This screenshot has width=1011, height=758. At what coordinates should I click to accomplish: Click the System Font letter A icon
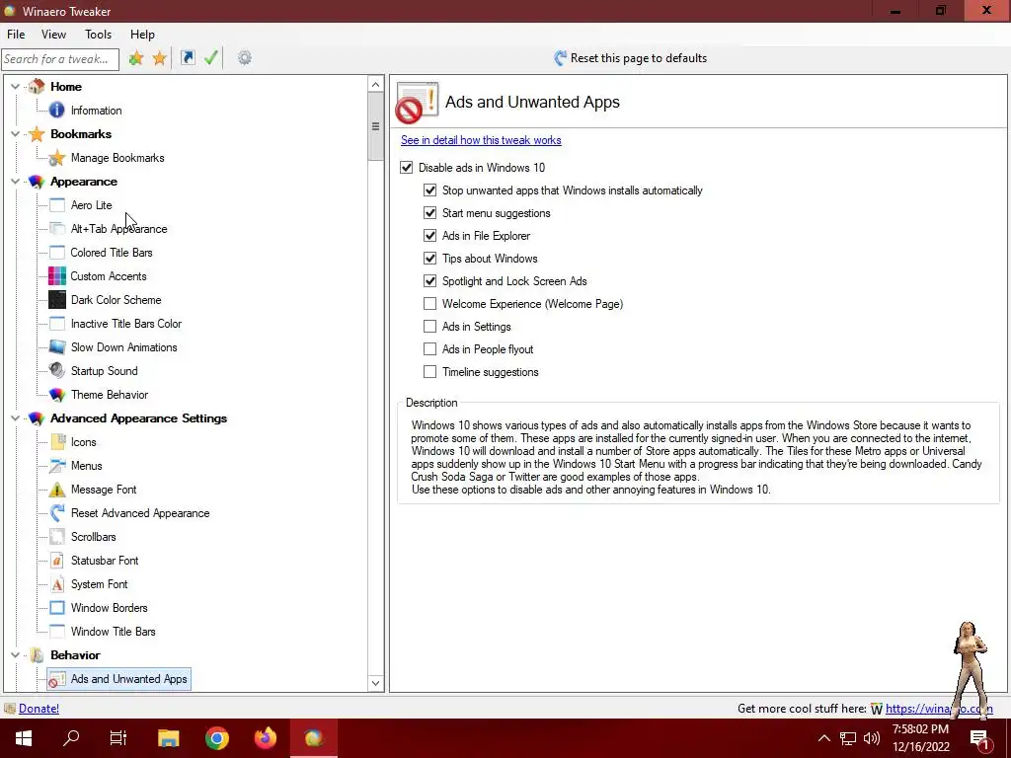pyautogui.click(x=56, y=584)
